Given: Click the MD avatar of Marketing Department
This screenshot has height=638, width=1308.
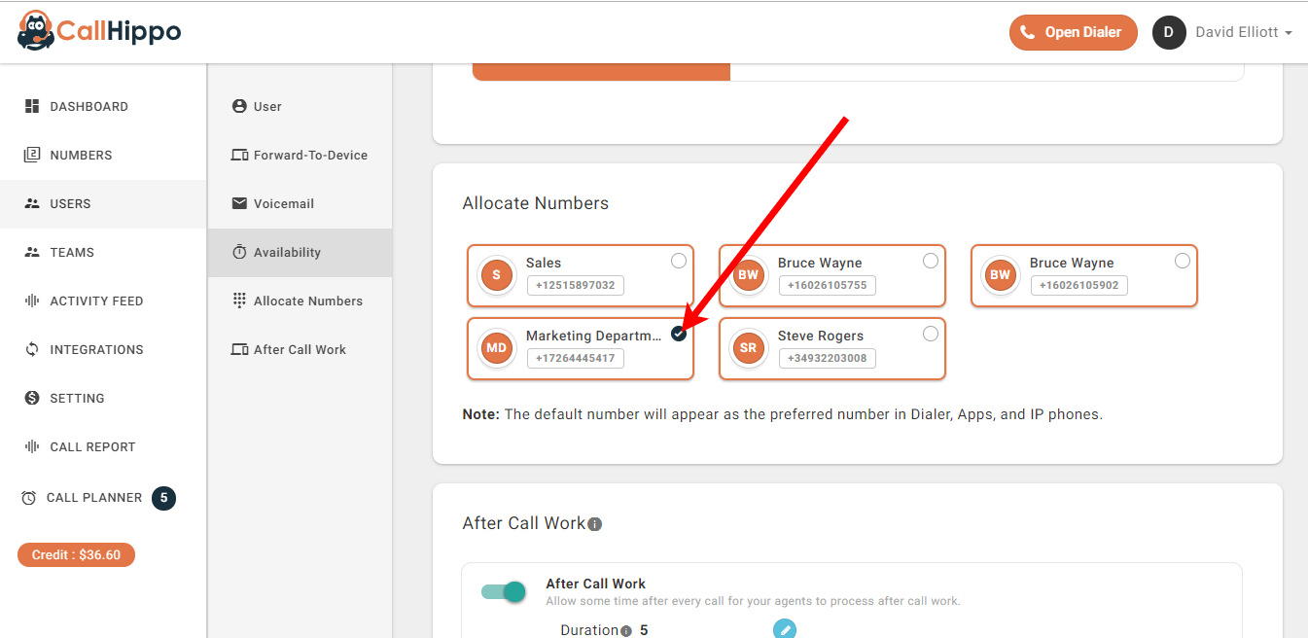Looking at the screenshot, I should pyautogui.click(x=496, y=348).
